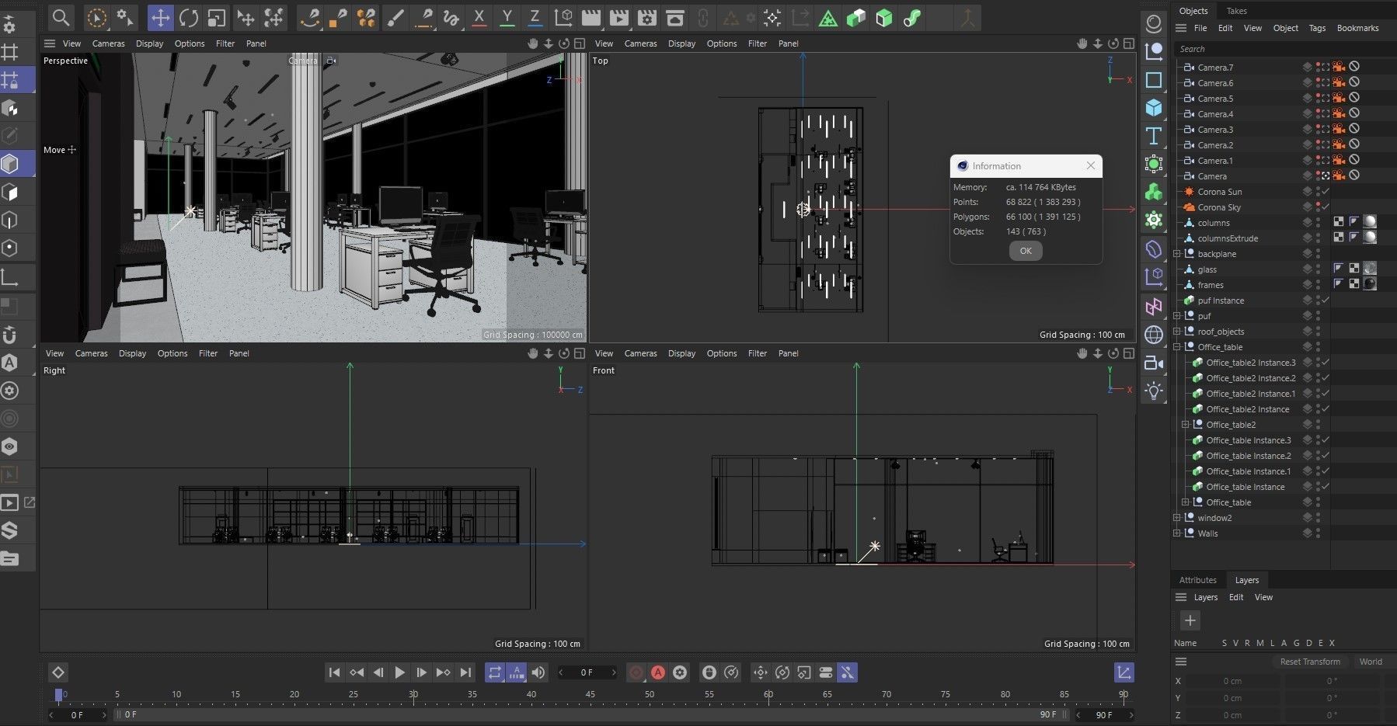Toggle Y axis lock
The width and height of the screenshot is (1397, 726).
click(x=507, y=17)
